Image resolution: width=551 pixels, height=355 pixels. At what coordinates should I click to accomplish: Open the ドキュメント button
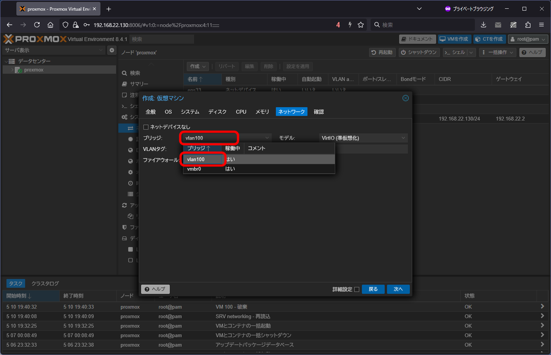pyautogui.click(x=417, y=39)
